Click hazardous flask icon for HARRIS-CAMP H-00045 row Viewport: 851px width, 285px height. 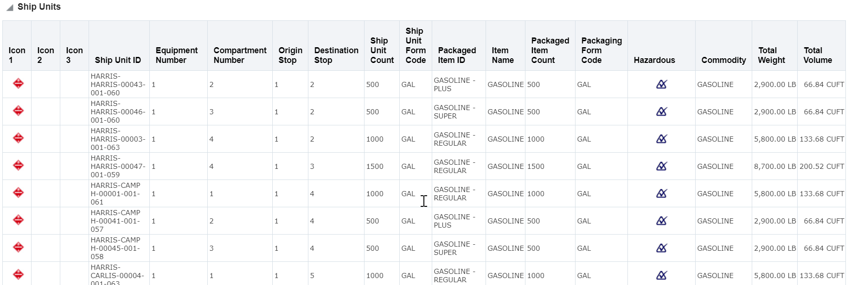pyautogui.click(x=661, y=248)
